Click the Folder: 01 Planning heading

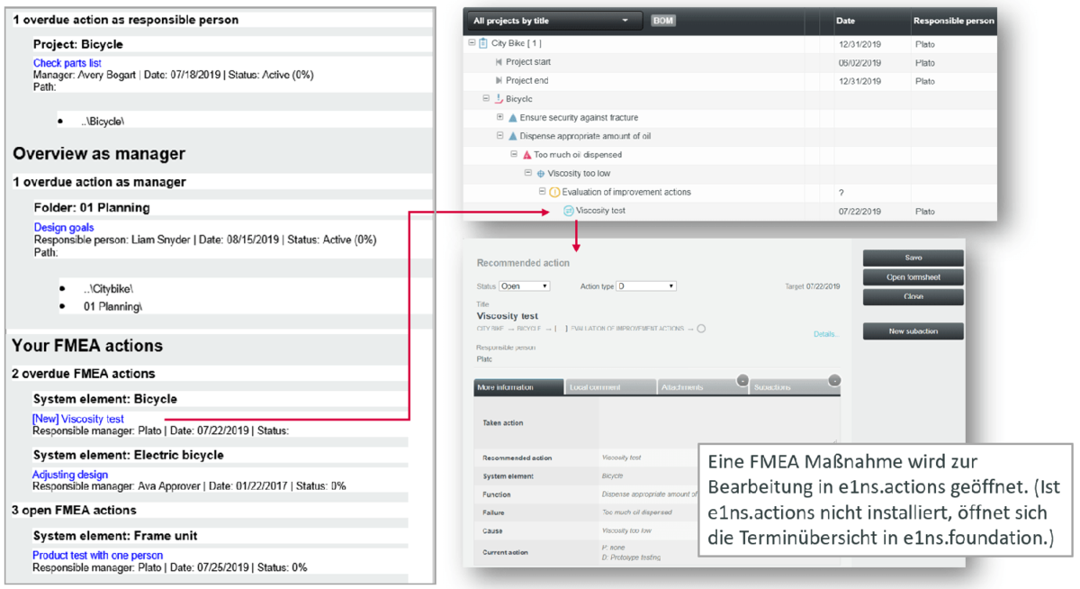92,207
